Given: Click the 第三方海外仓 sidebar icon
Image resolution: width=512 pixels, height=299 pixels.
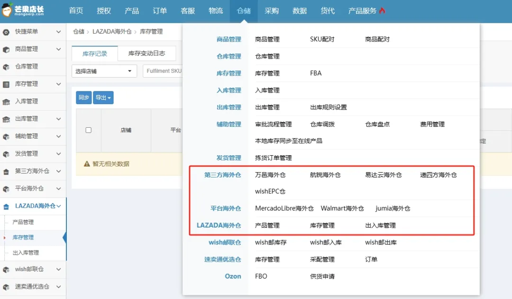Looking at the screenshot, I should [x=6, y=171].
